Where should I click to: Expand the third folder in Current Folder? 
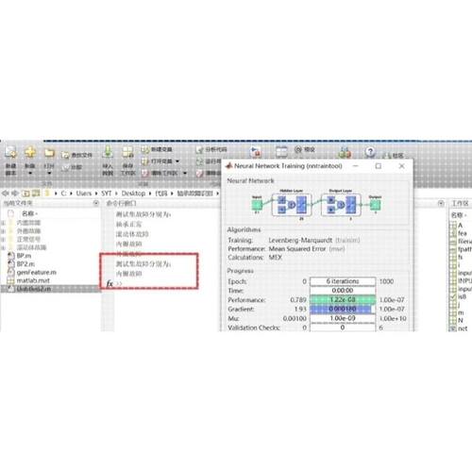(x=4, y=239)
